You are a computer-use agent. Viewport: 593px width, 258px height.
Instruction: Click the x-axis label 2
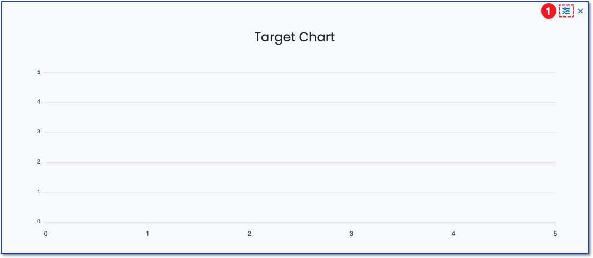point(249,234)
